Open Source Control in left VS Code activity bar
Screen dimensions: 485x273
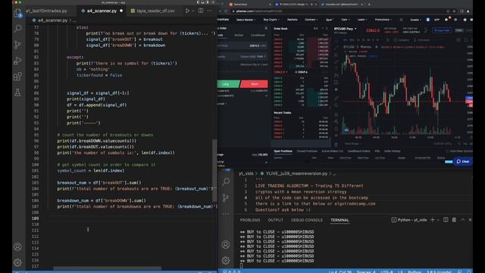[x=17, y=45]
